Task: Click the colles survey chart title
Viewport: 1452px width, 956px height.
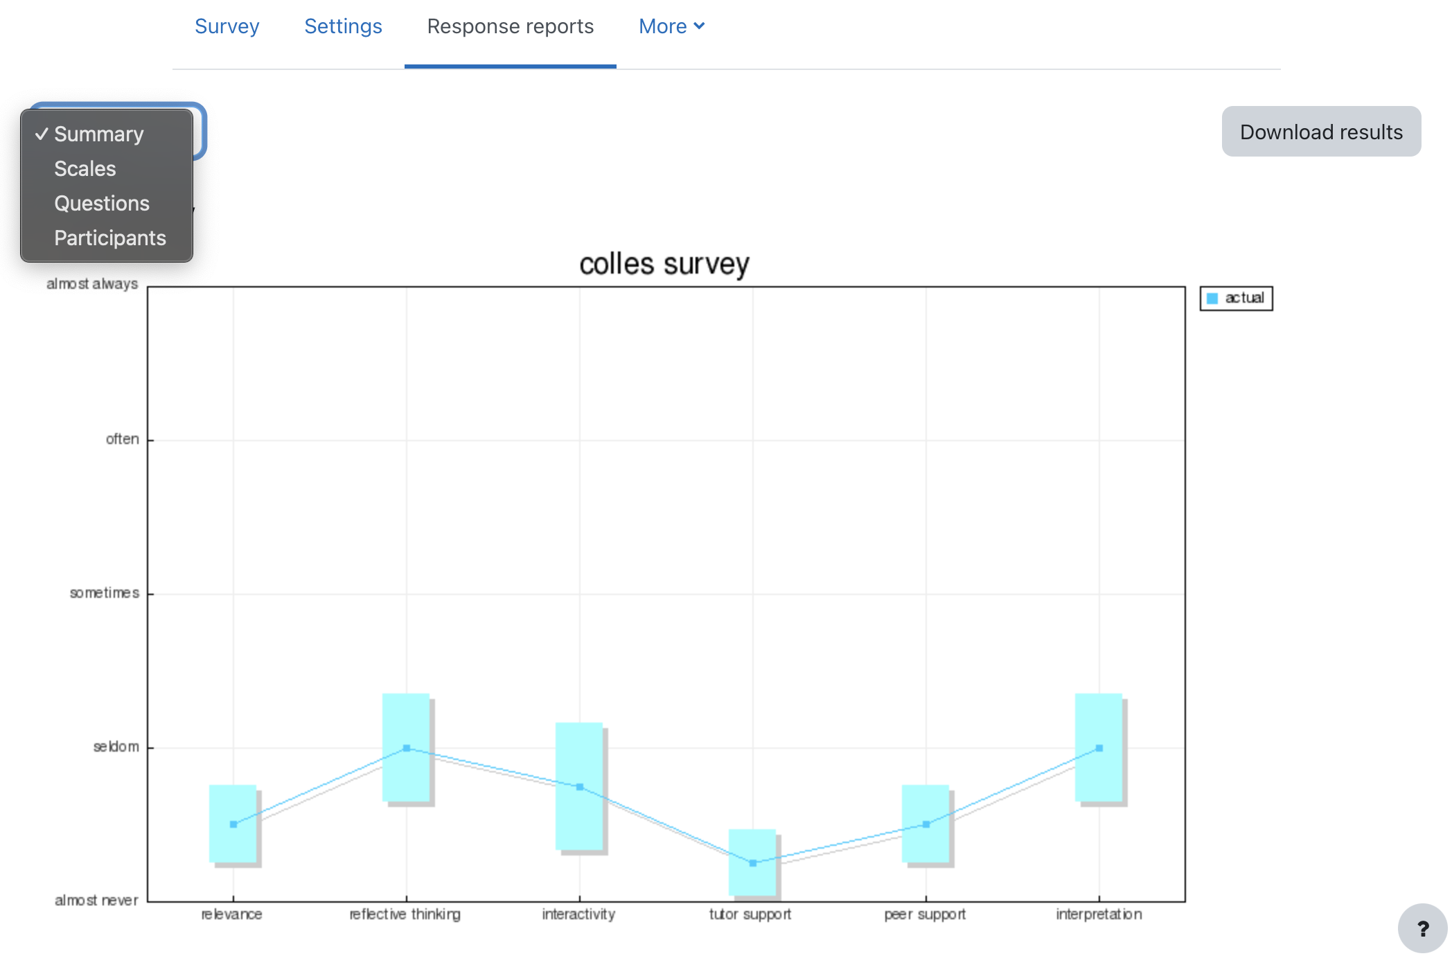Action: click(664, 264)
